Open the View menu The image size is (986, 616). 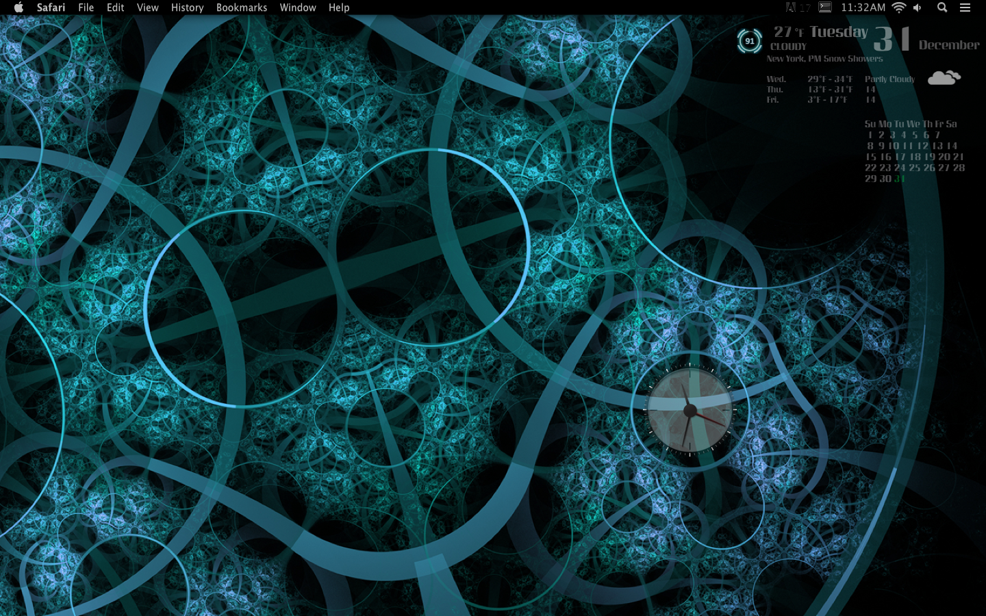click(147, 8)
